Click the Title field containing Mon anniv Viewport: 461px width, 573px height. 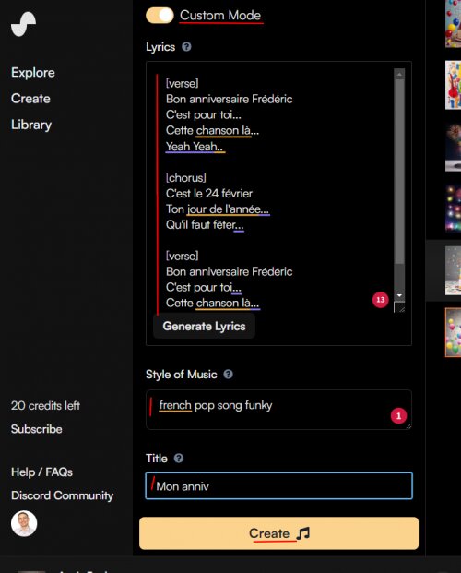coord(279,486)
